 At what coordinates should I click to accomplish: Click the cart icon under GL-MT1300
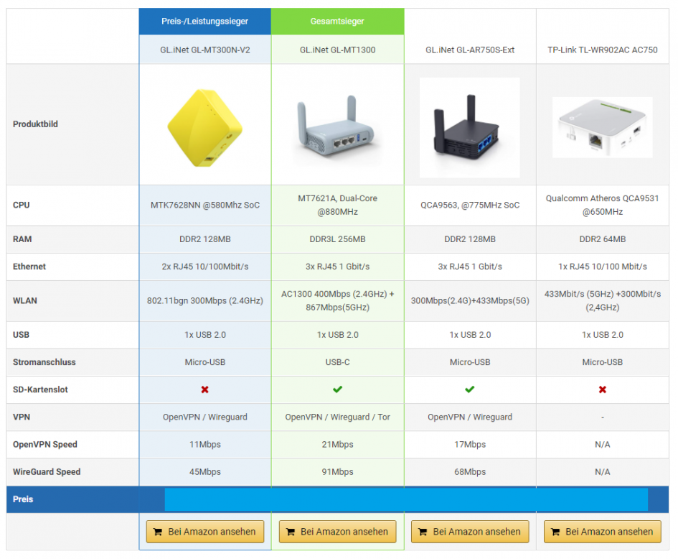click(291, 532)
